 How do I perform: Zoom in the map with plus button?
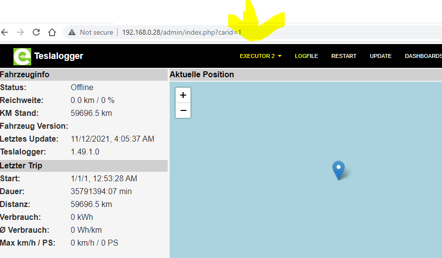click(x=183, y=95)
